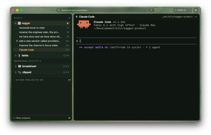The height and width of the screenshot is (135, 211).
Task: Click the terminal icon in fettle row
Action: (64, 55)
